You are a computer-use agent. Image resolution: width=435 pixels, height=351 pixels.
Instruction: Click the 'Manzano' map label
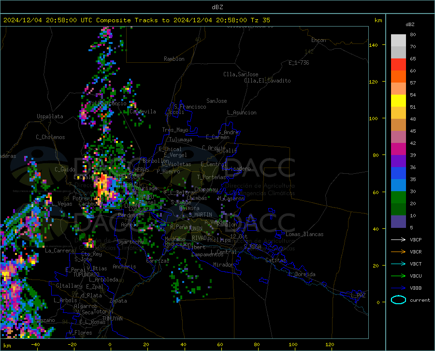44,320
